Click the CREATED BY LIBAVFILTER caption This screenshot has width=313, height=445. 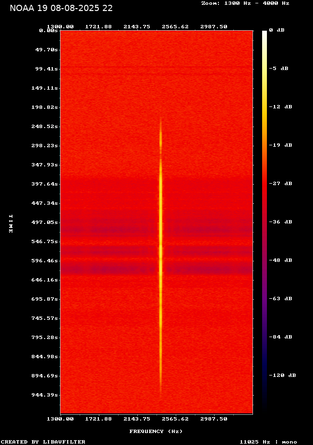click(x=43, y=442)
